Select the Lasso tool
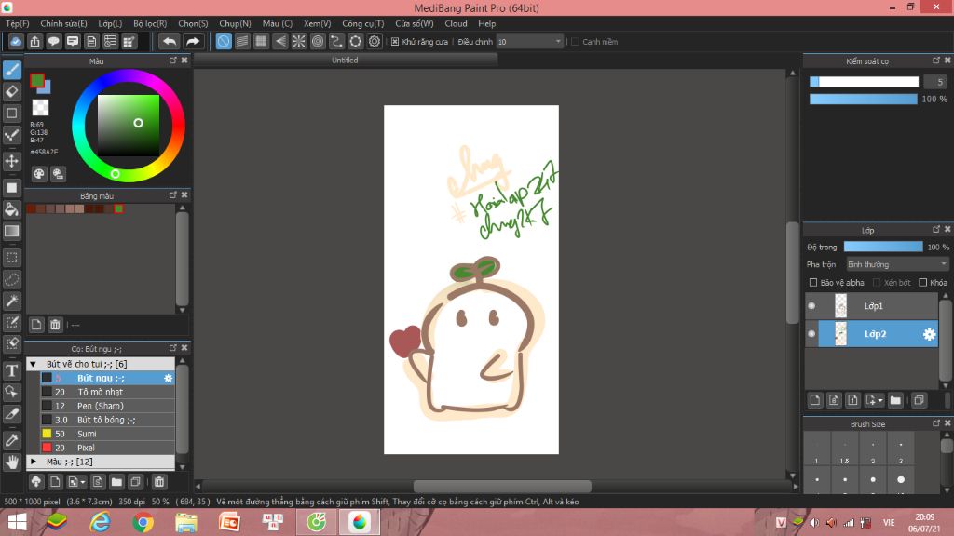The image size is (954, 536). (x=11, y=279)
